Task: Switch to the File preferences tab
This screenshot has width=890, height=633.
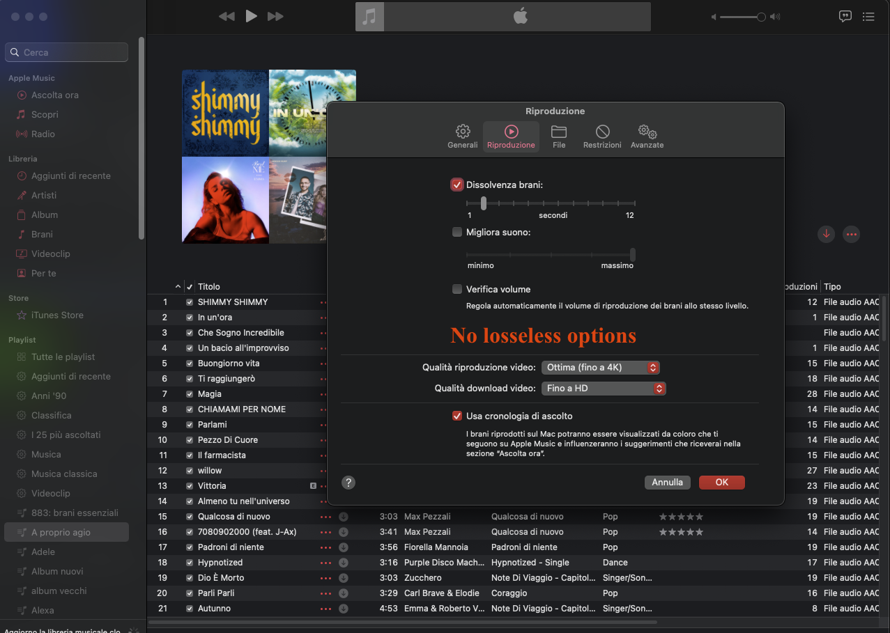Action: point(559,136)
